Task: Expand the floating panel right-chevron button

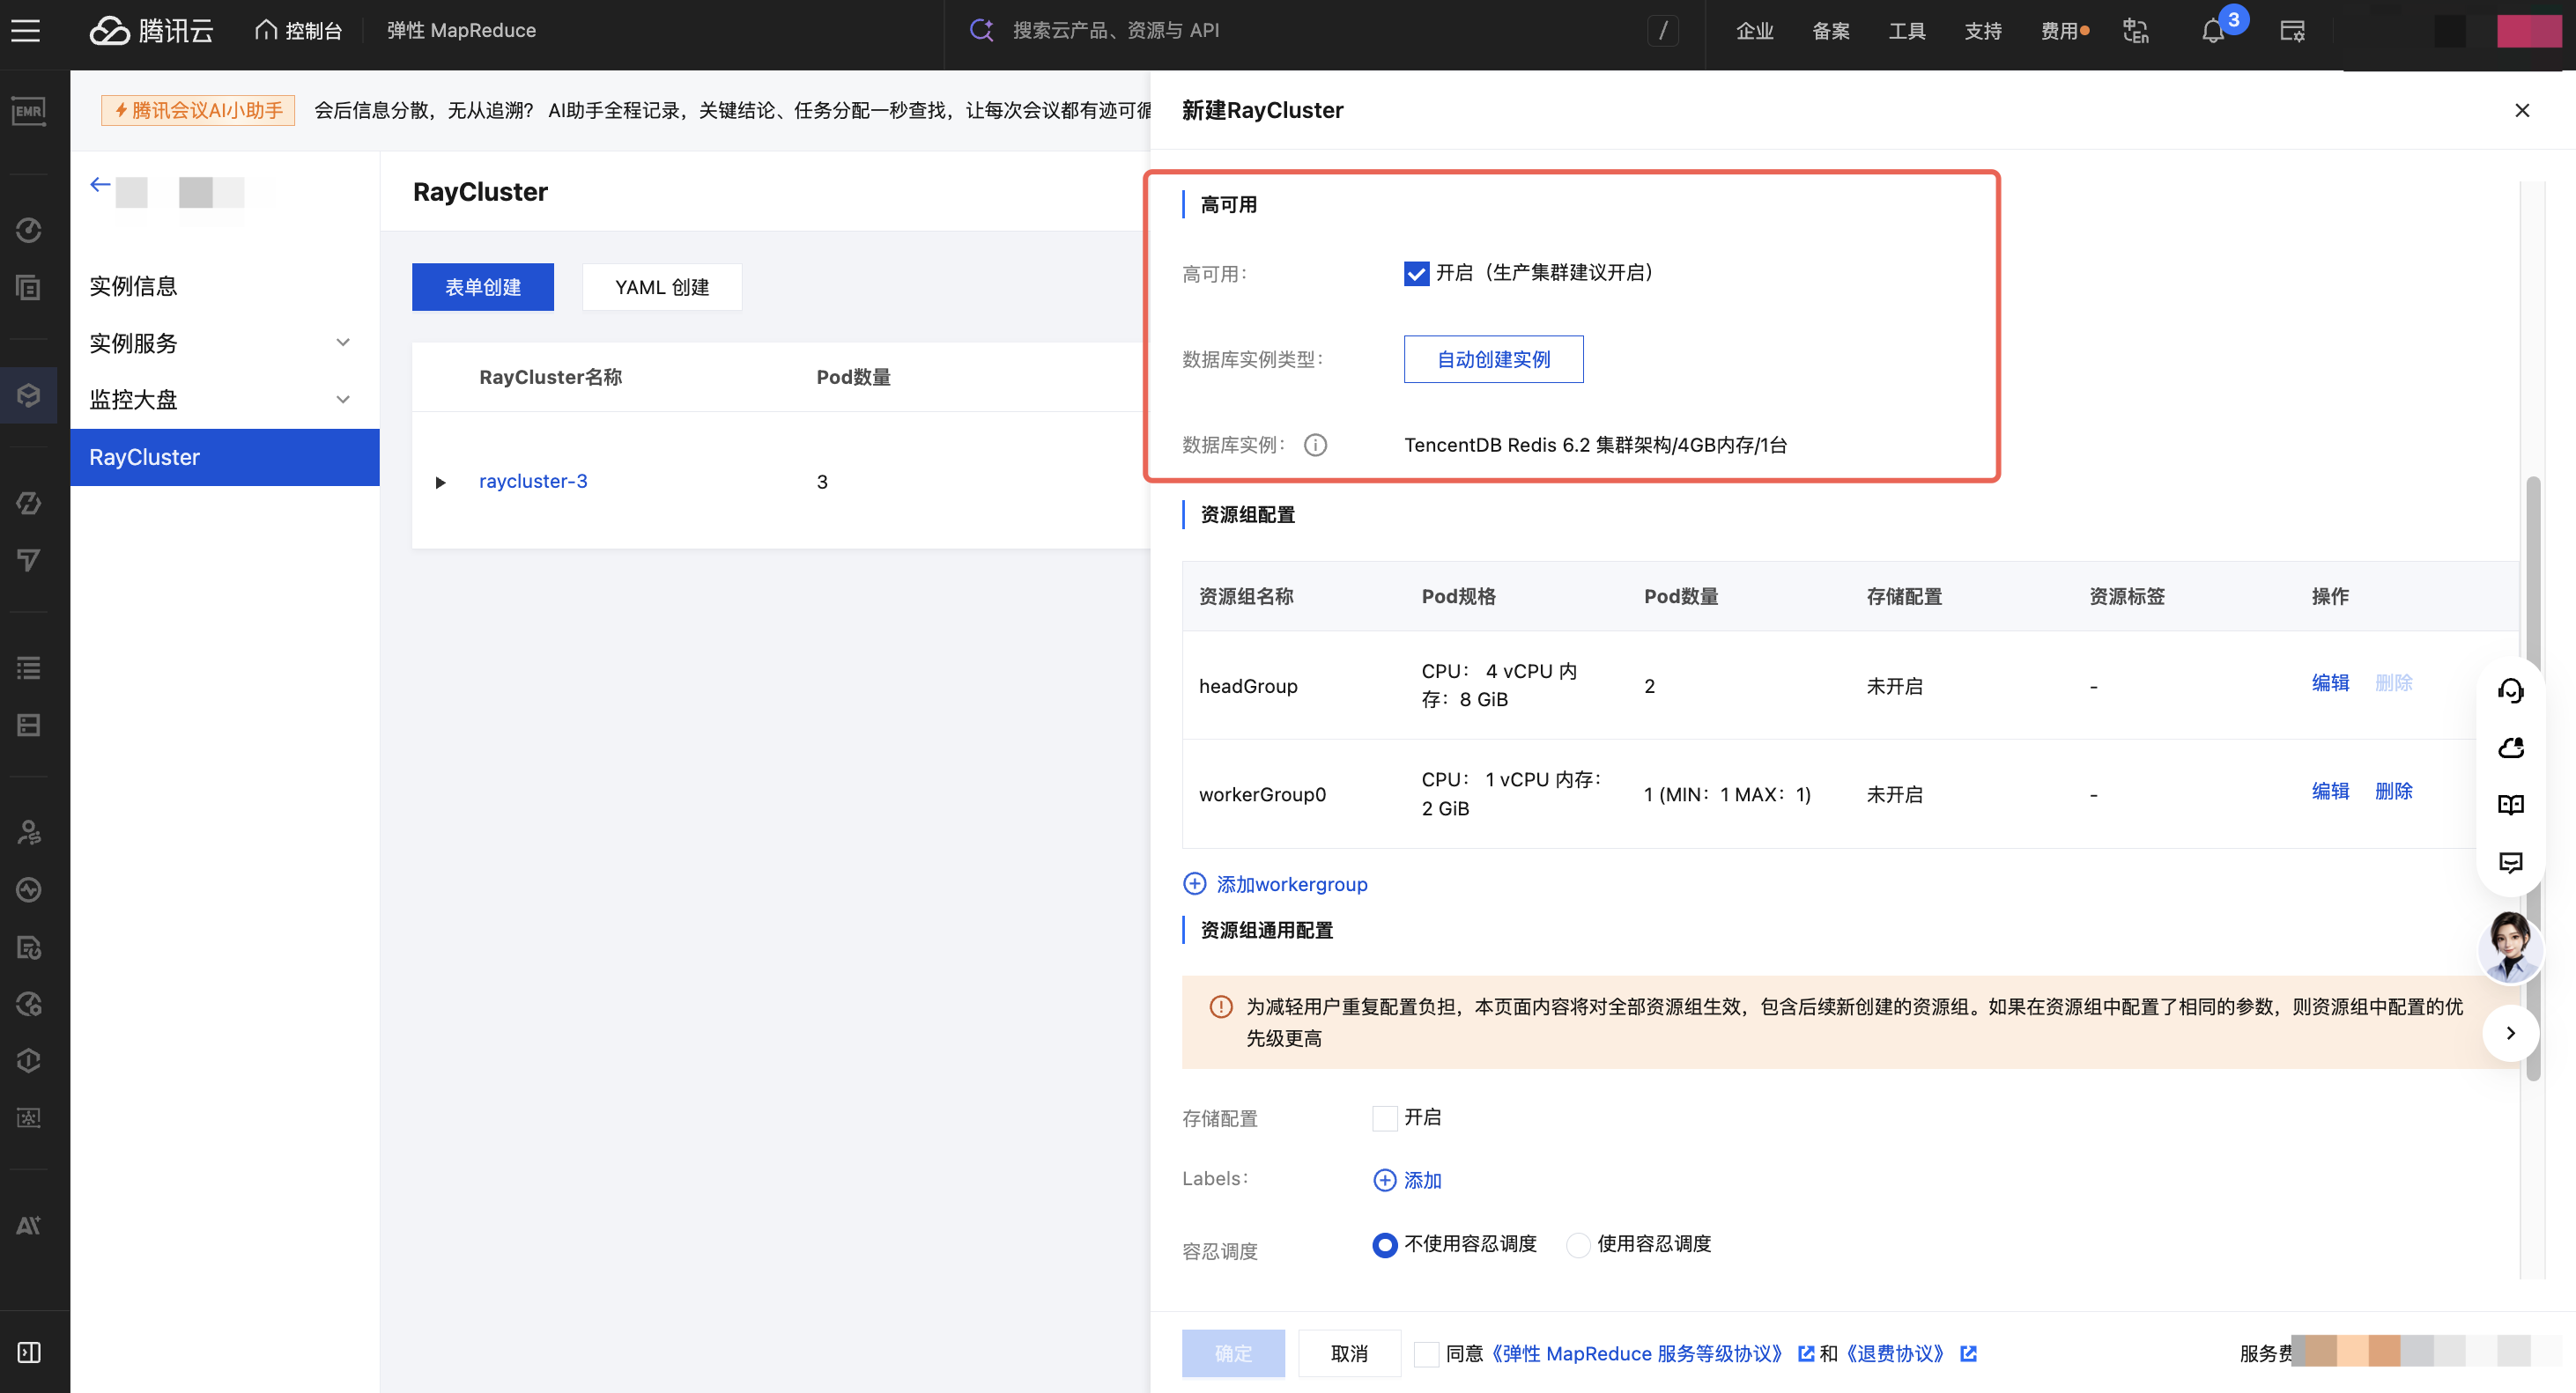Action: tap(2510, 1033)
